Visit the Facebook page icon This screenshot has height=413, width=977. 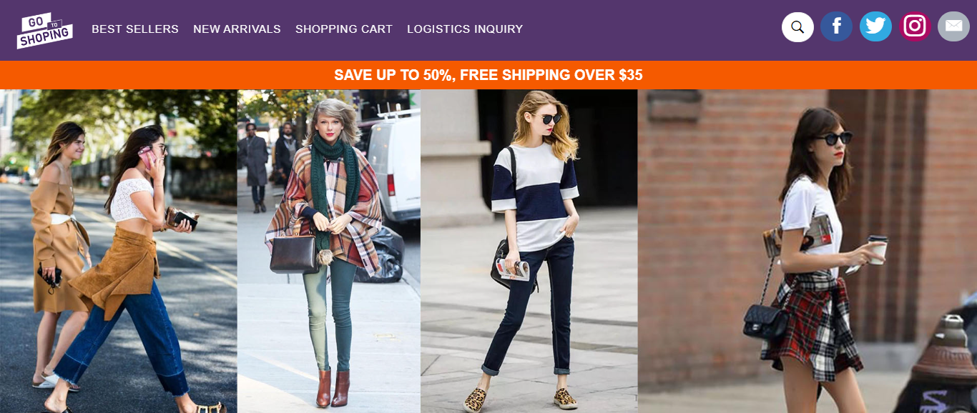(x=836, y=27)
